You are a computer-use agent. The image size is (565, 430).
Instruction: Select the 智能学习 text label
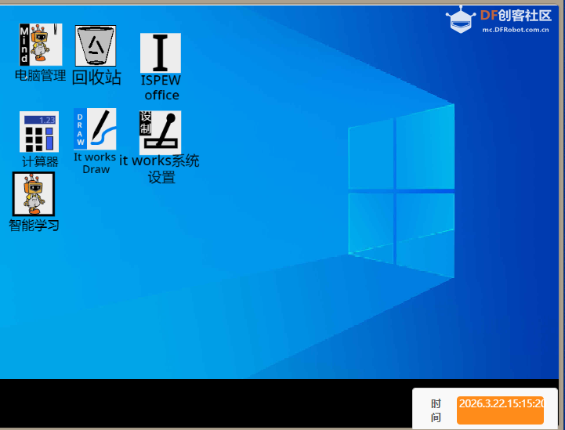(34, 226)
